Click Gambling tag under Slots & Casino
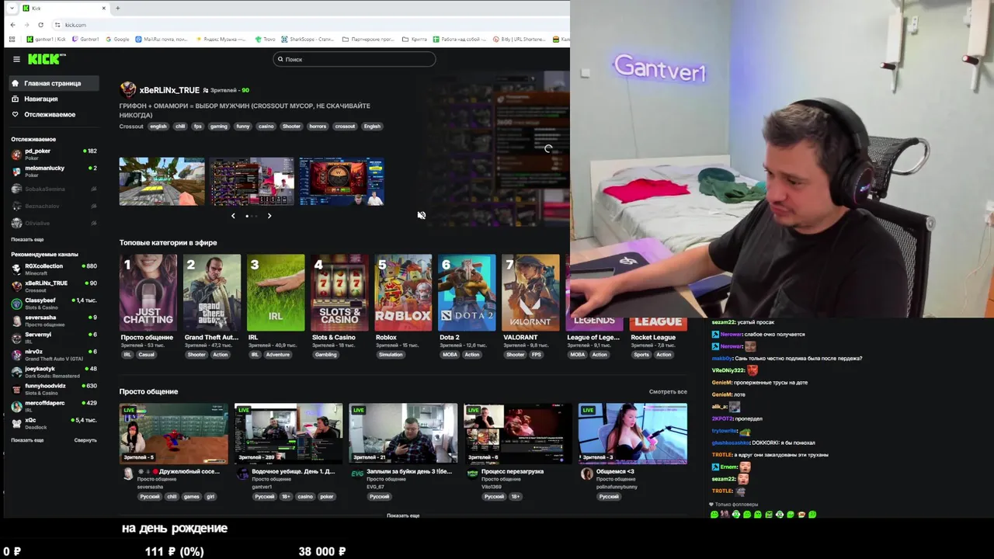 point(325,355)
